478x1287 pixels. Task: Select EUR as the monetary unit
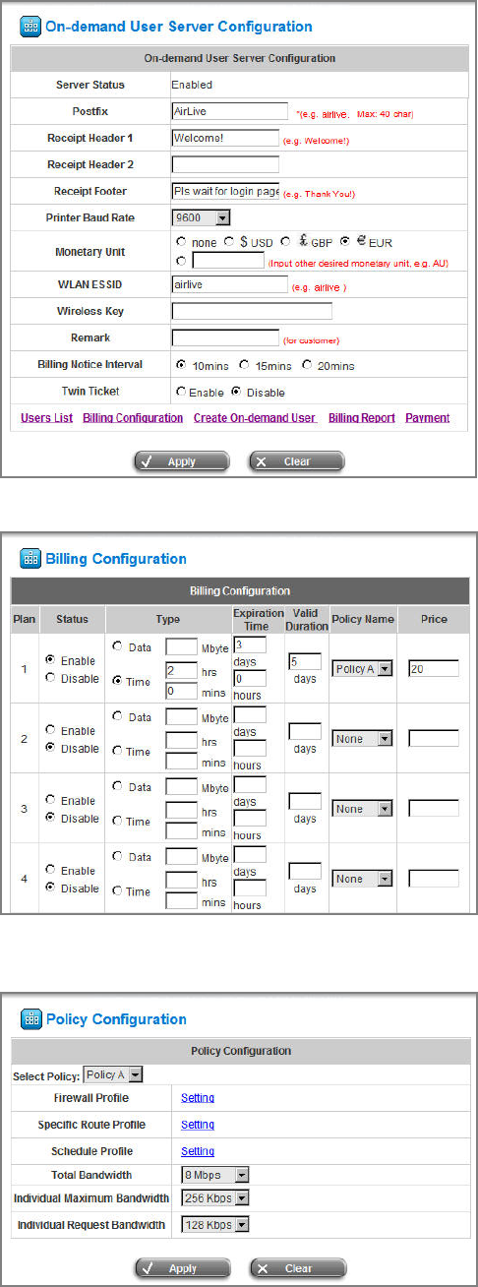click(345, 241)
